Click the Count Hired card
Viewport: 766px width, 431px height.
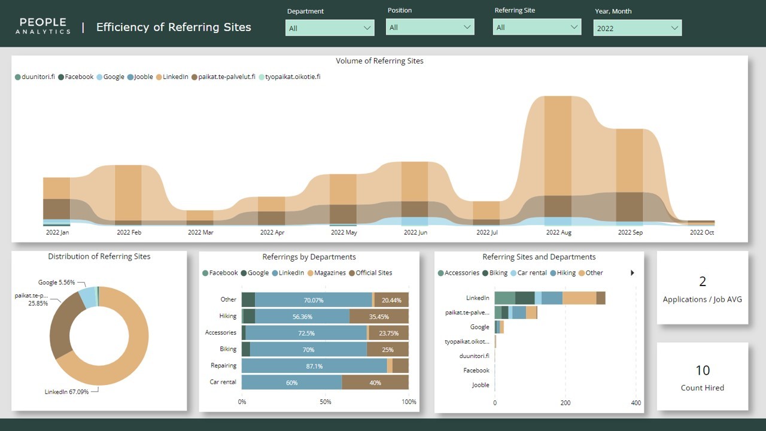703,377
